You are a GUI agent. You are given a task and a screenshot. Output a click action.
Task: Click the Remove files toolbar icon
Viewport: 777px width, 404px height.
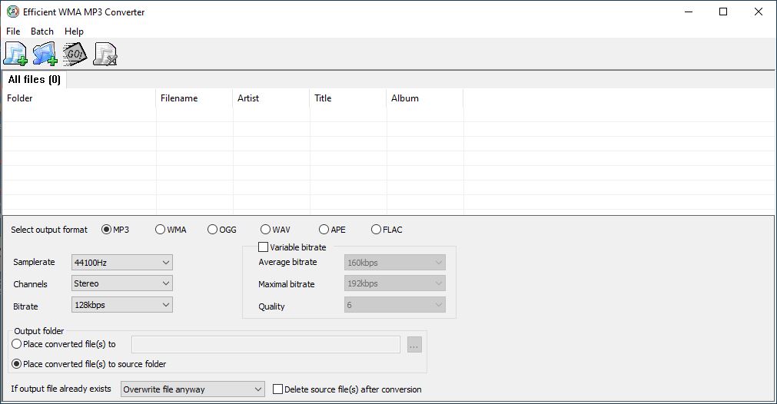pos(105,54)
